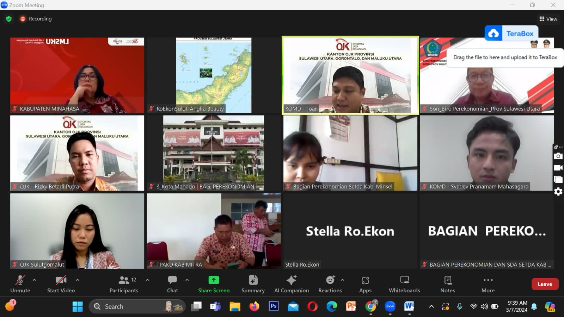Viewport: 564px width, 317px height.
Task: Show hidden system tray icons
Action: (431, 306)
